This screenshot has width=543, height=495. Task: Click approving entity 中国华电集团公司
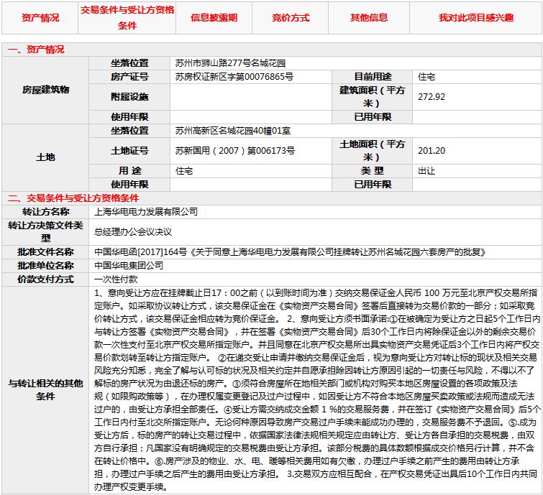(129, 265)
